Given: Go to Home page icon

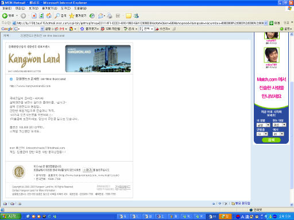Looking at the screenshot, I should click(49, 16).
